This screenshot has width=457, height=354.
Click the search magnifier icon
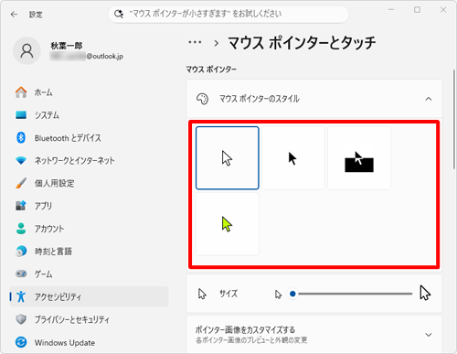click(119, 14)
